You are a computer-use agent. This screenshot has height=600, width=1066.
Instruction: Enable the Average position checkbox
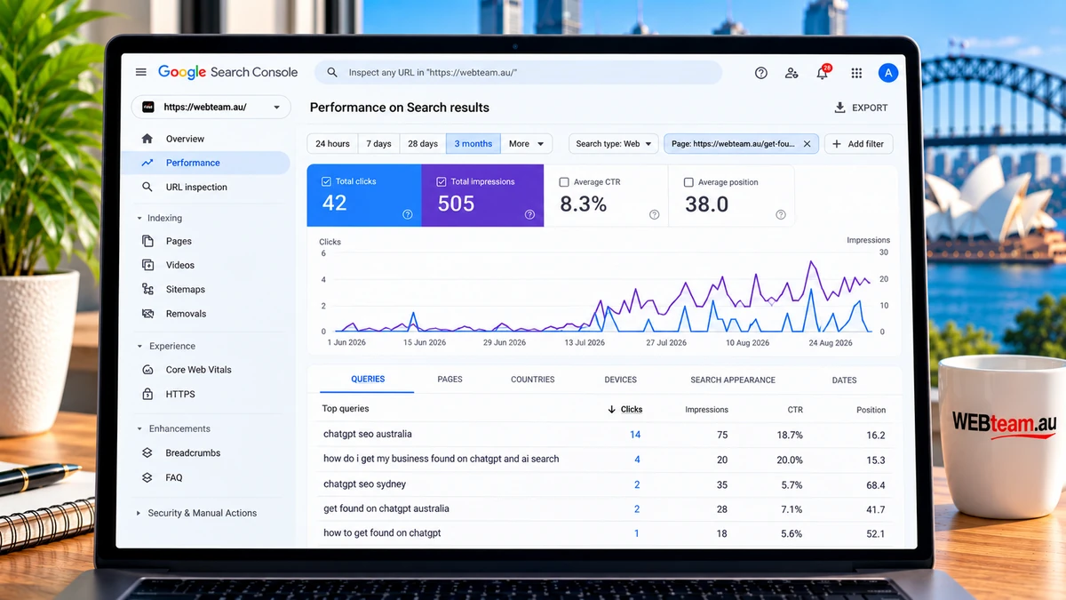point(688,182)
